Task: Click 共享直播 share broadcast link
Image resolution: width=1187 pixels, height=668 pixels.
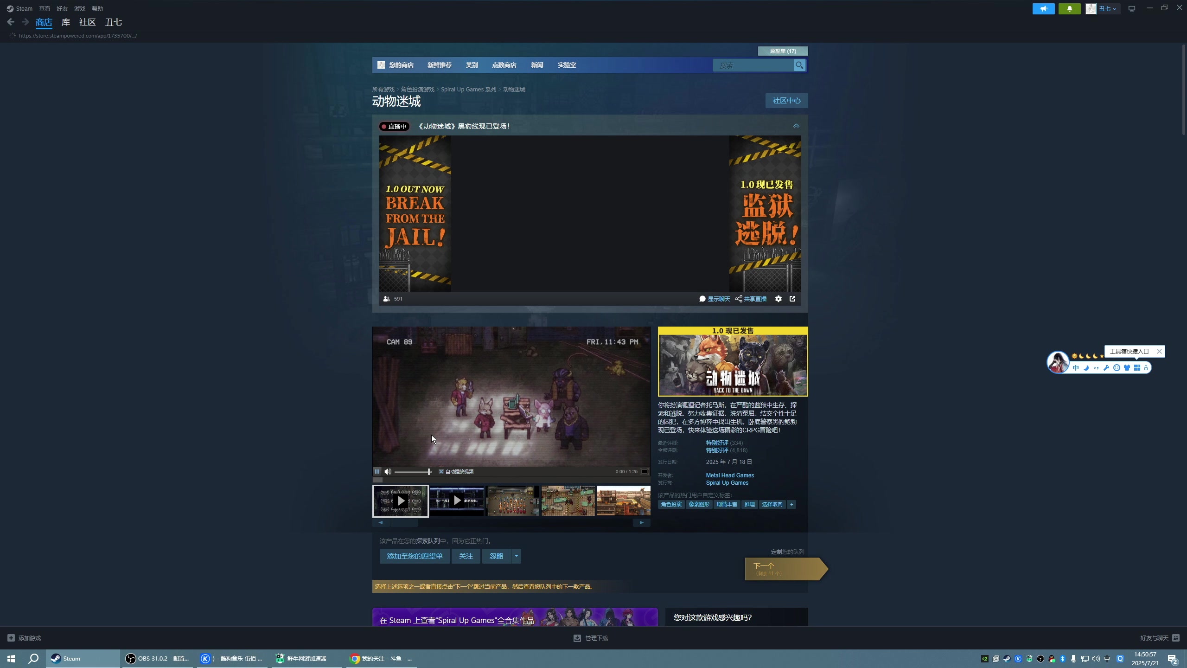Action: (x=751, y=299)
